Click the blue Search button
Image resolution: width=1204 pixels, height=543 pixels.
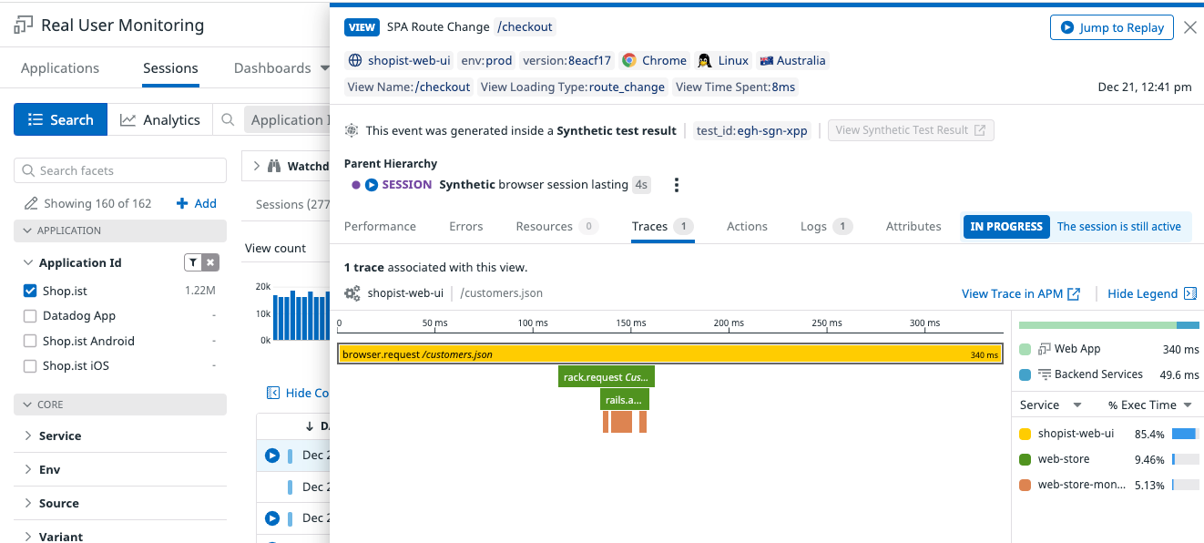[x=61, y=119]
